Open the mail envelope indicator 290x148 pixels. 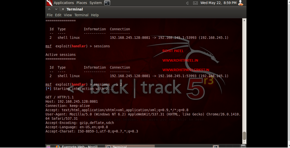[x=195, y=3]
